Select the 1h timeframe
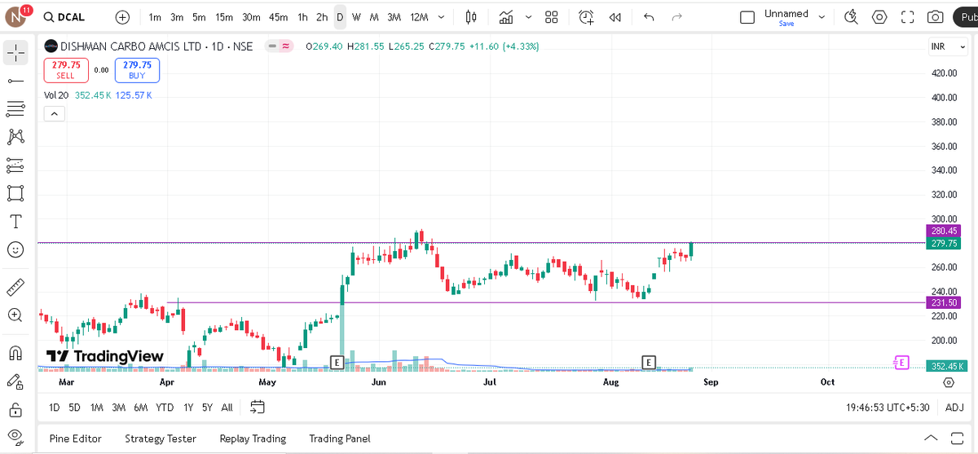 pyautogui.click(x=302, y=17)
